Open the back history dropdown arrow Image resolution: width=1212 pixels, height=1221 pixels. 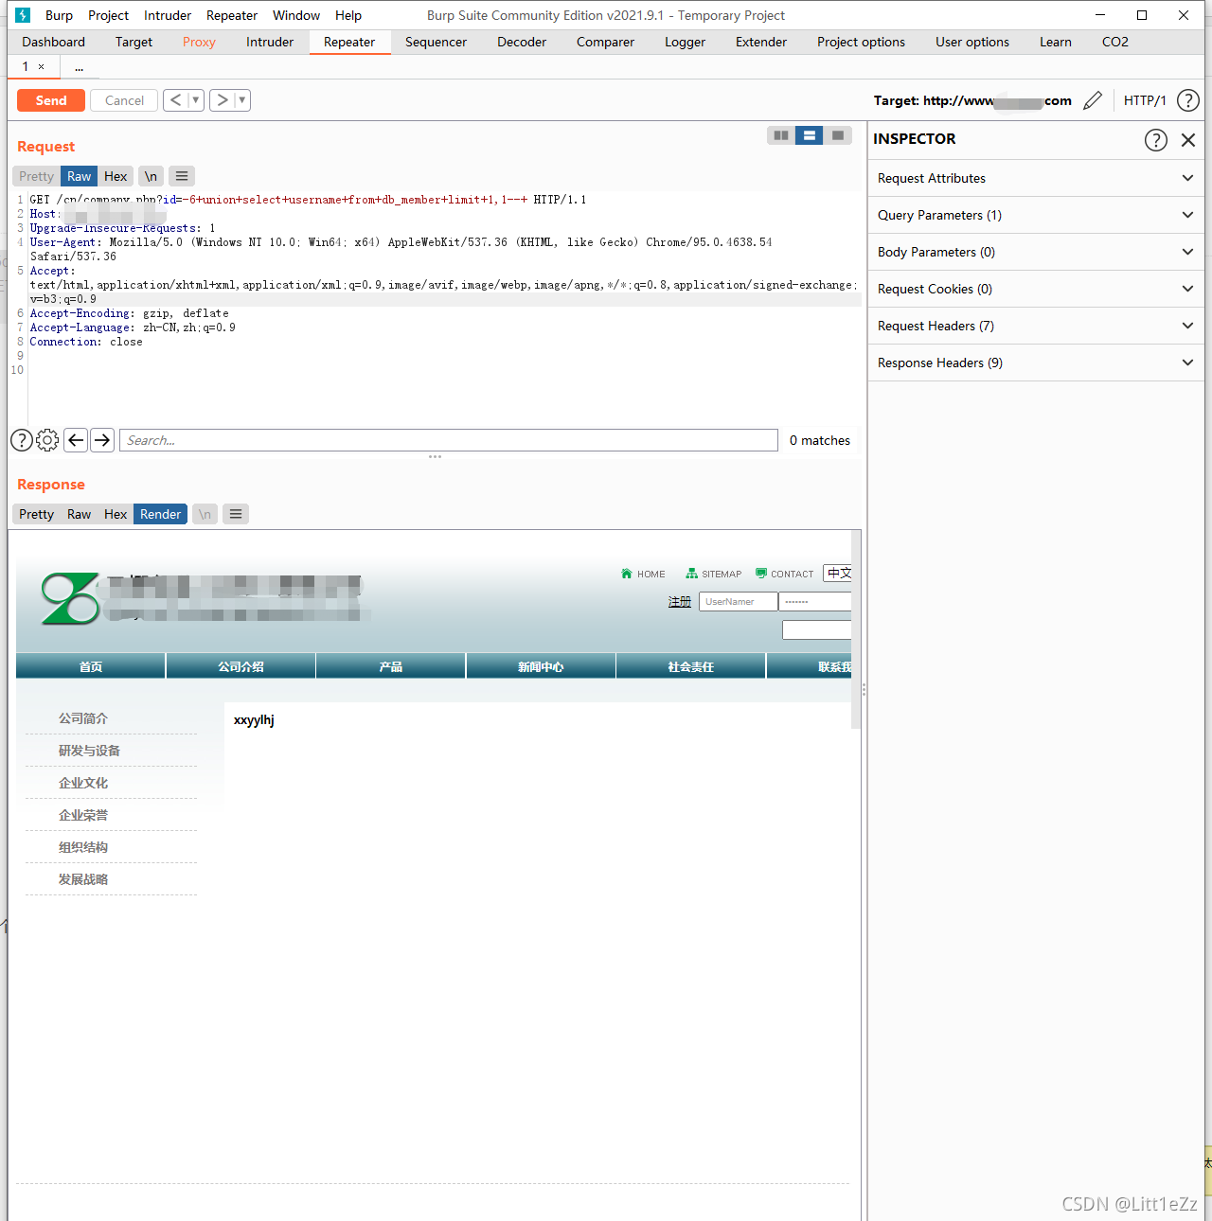196,99
